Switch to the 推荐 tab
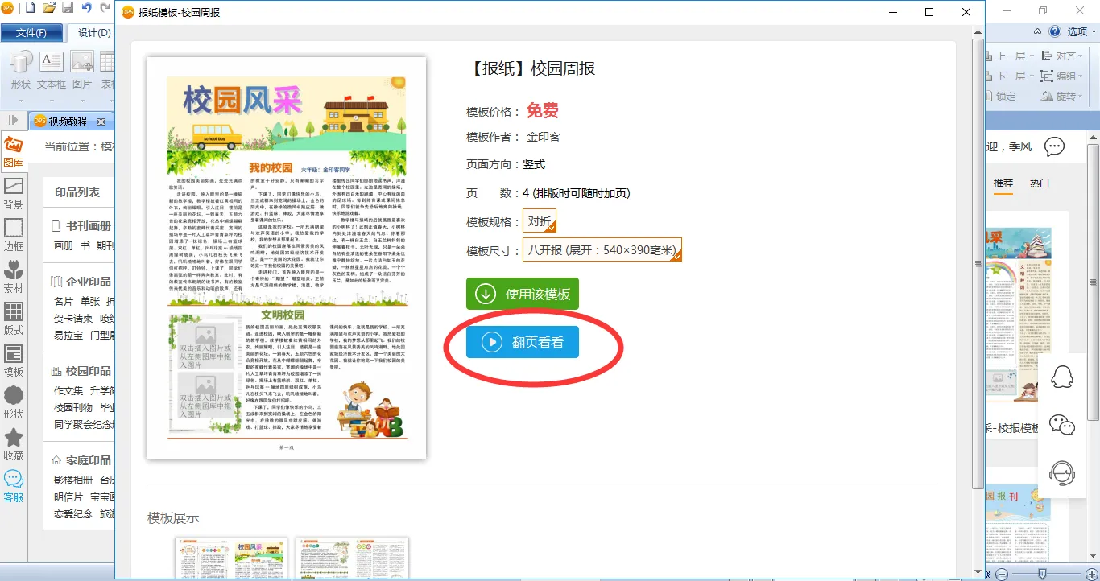Image resolution: width=1100 pixels, height=581 pixels. click(x=1003, y=183)
